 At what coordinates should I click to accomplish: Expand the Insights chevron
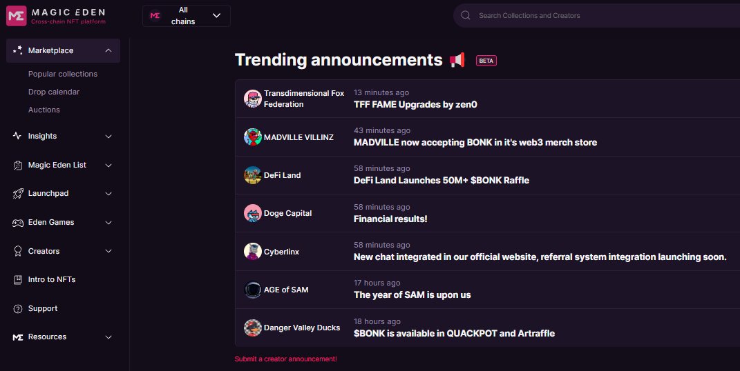(108, 137)
